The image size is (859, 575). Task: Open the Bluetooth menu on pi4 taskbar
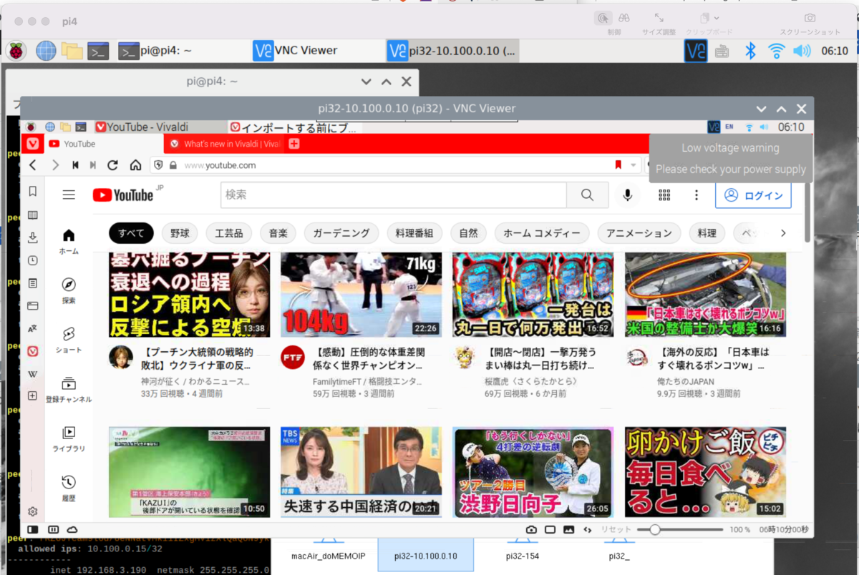[750, 51]
